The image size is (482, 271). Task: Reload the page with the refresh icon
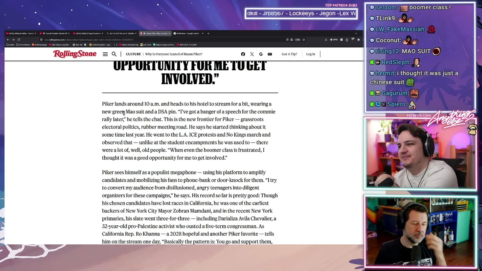coord(18,40)
